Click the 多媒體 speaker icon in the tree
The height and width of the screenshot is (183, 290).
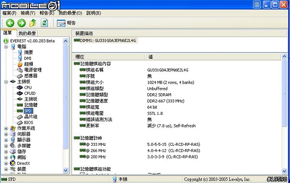[13, 146]
